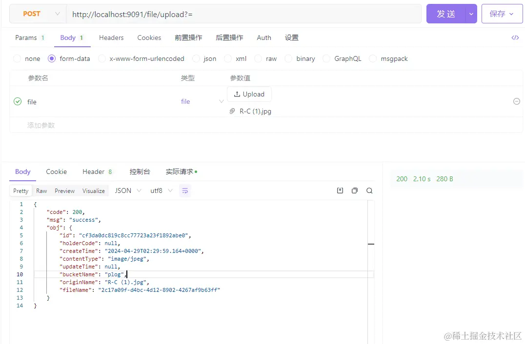Click the paperclip icon beside R-C (1).jpg

coord(232,111)
